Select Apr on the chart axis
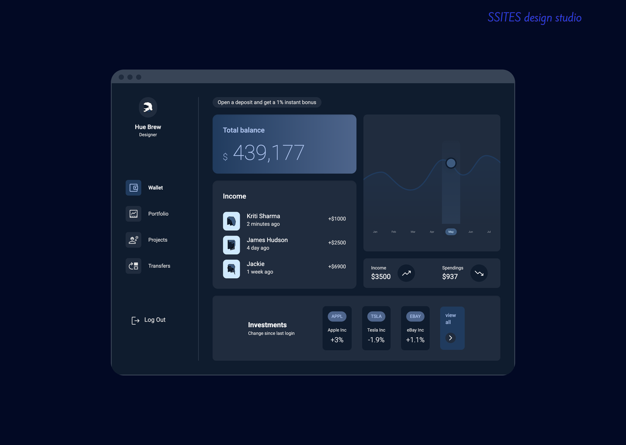 pos(432,232)
